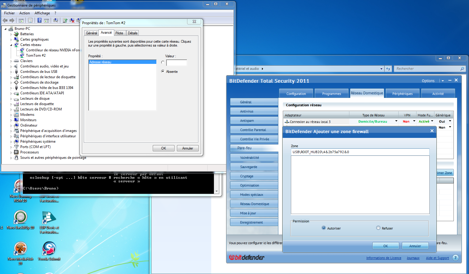Image resolution: width=469 pixels, height=274 pixels.
Task: Open the Affichage menu
Action: pos(42,13)
